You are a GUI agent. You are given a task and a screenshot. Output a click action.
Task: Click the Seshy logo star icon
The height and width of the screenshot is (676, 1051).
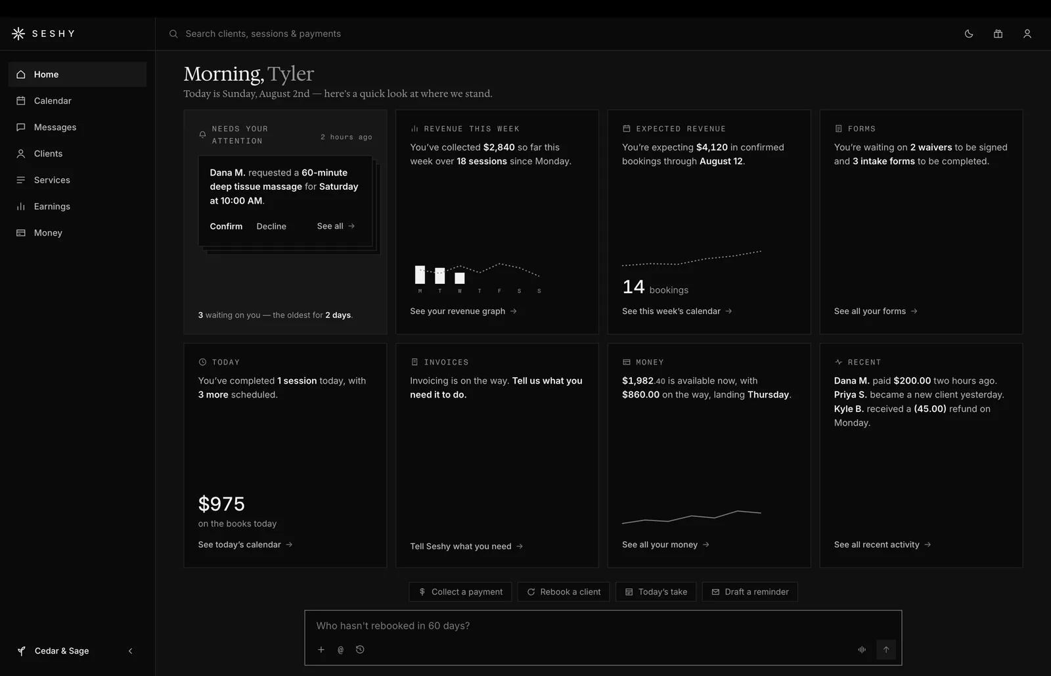(x=18, y=34)
